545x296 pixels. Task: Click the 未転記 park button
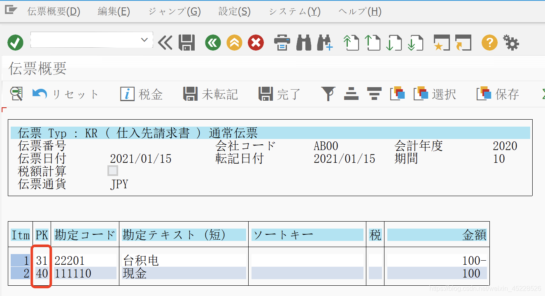(x=210, y=94)
